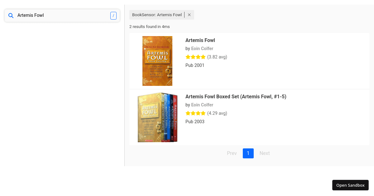
Task: Click author Eoin Colfer under the Boxed Set
Action: coord(202,105)
